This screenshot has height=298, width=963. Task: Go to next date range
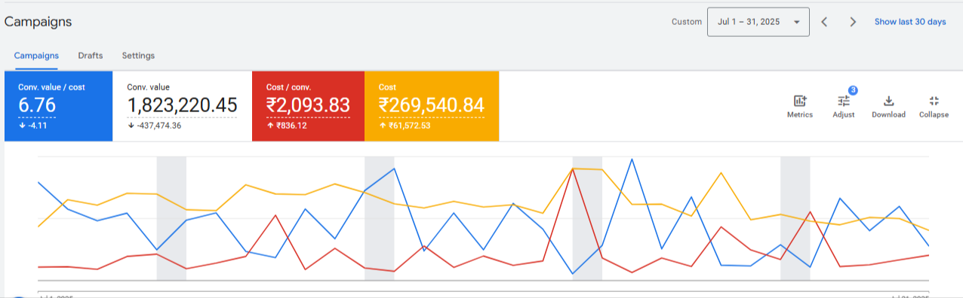pos(853,22)
